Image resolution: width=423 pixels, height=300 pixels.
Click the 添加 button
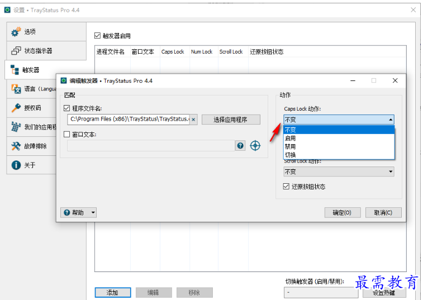(113, 292)
